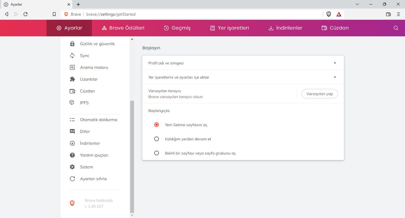Go forward using the forward arrow
405x218 pixels.
[16, 14]
